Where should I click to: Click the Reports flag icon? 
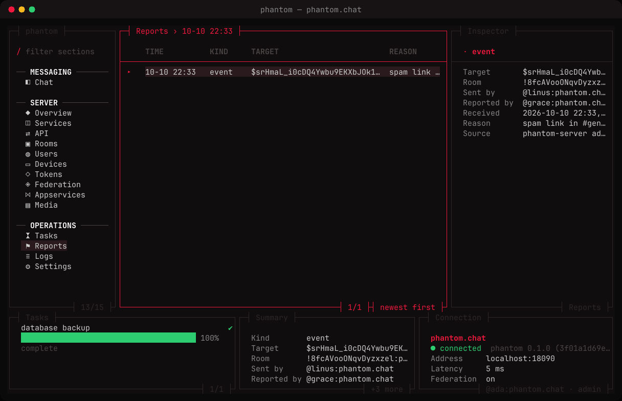(x=28, y=246)
